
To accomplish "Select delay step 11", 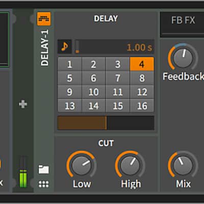I will pos(118,92).
